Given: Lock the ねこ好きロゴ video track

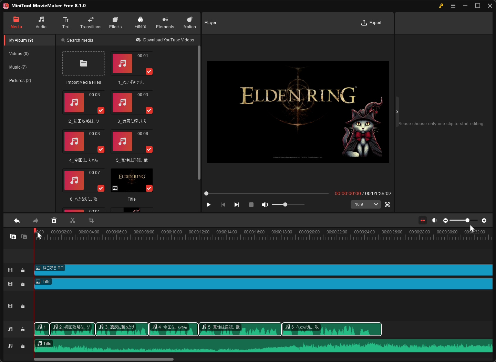Looking at the screenshot, I should tap(23, 270).
